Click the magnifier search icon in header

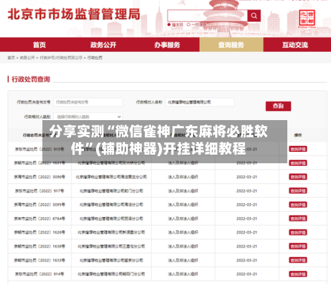point(254,16)
